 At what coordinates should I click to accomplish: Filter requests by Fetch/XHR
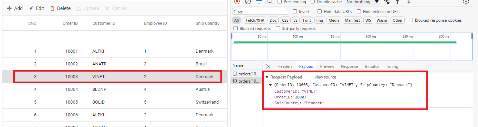tap(256, 20)
